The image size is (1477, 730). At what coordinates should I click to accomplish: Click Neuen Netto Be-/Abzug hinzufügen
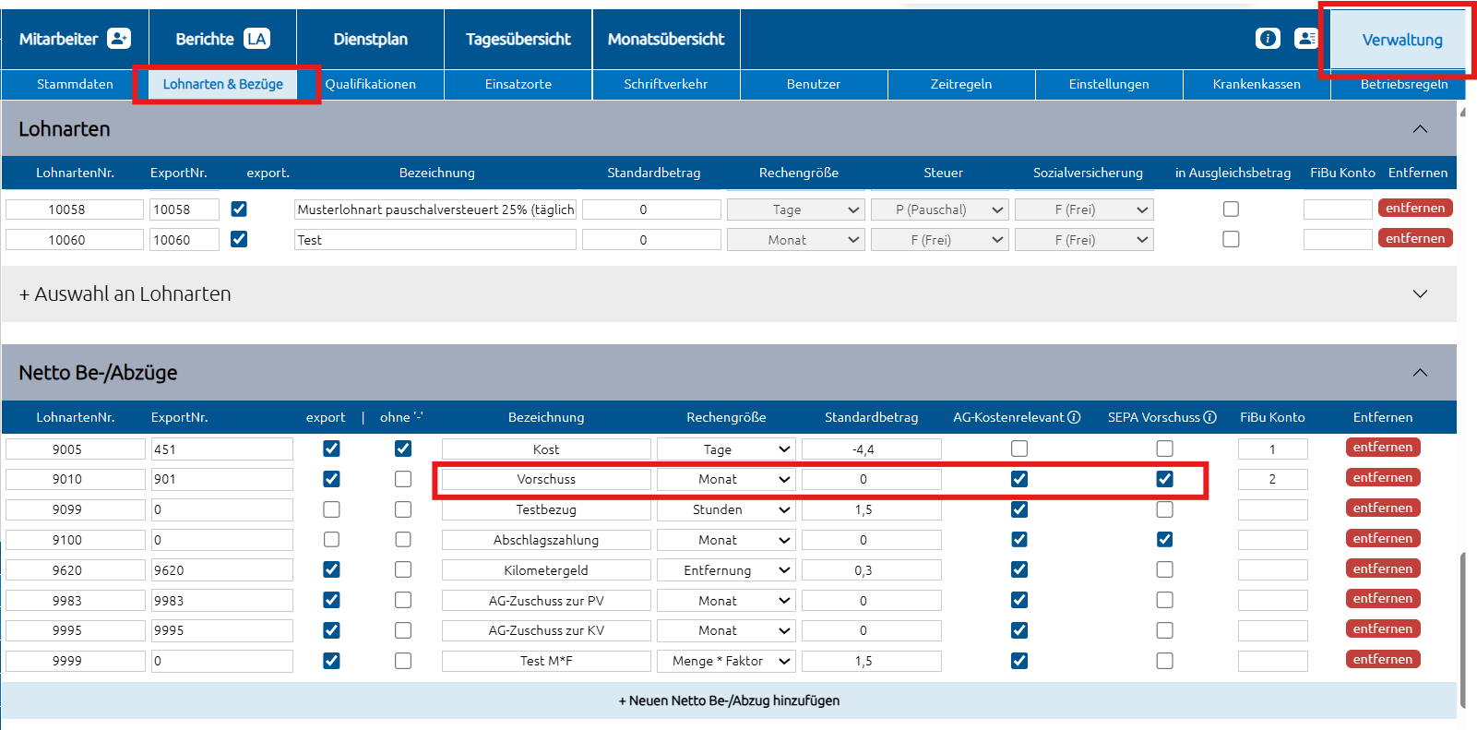[729, 700]
